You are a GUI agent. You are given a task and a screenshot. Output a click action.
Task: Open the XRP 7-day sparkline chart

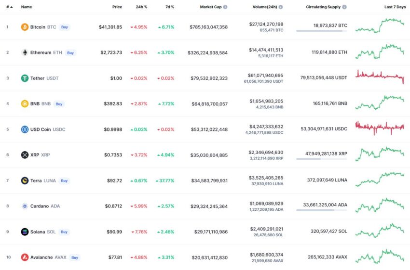pos(380,154)
